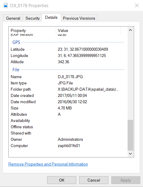This screenshot has width=143, height=187.
Task: Click the vertical scrollbar thumb
Action: tap(130, 135)
